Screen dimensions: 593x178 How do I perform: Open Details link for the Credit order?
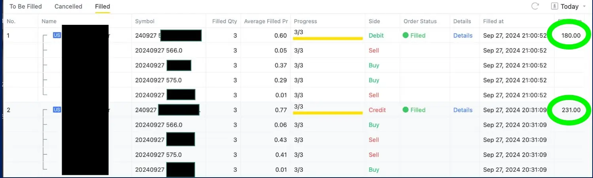pos(463,110)
